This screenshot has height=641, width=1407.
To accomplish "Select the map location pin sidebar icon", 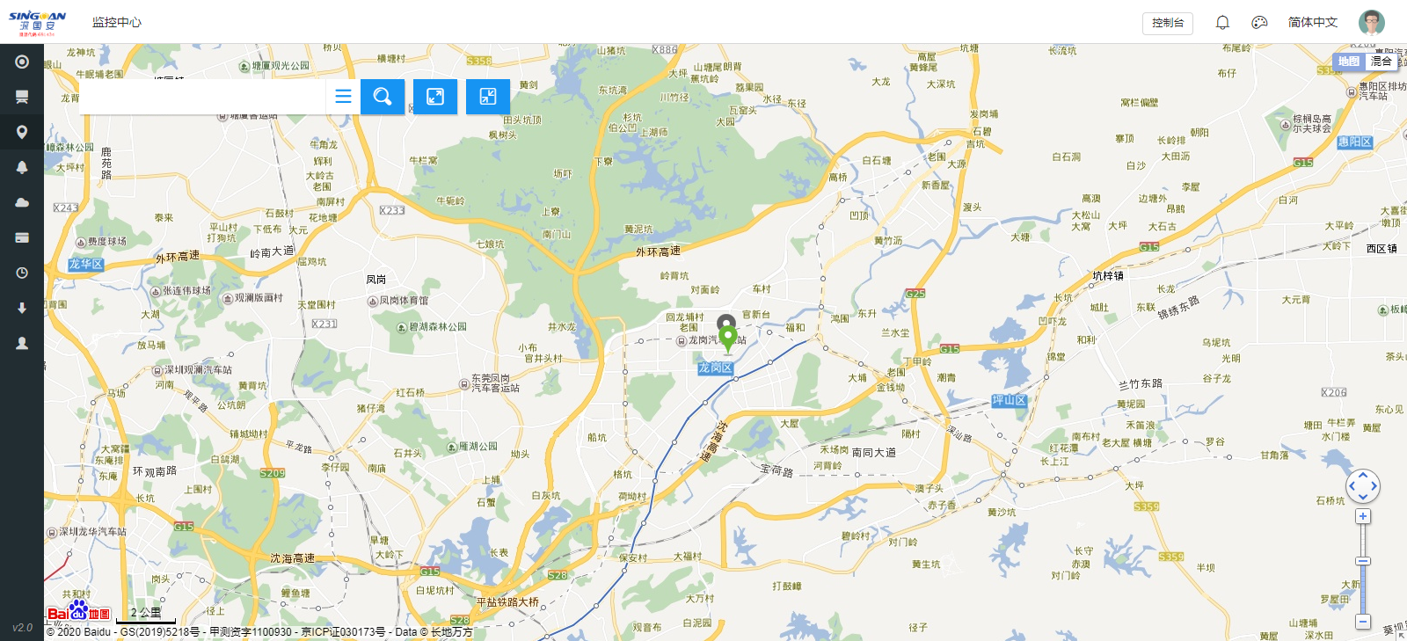I will point(22,132).
